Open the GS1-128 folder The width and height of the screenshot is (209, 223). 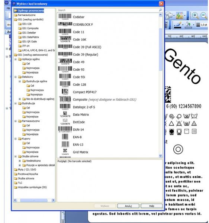[x=25, y=24]
